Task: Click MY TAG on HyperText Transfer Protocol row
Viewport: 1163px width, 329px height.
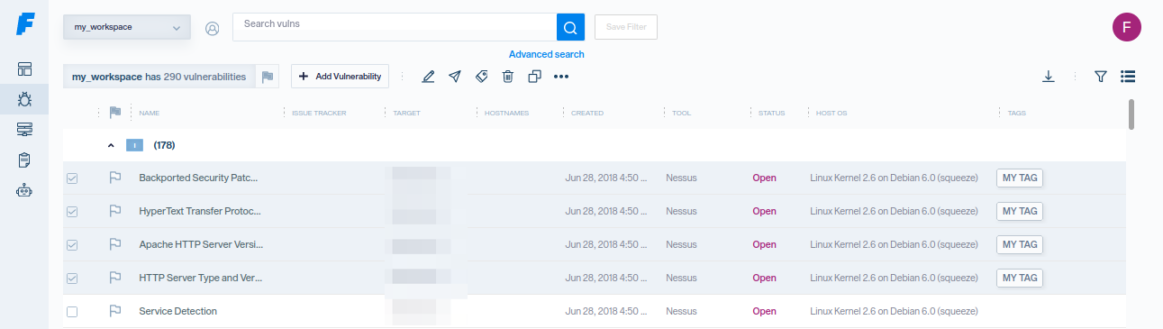Action: 1020,211
